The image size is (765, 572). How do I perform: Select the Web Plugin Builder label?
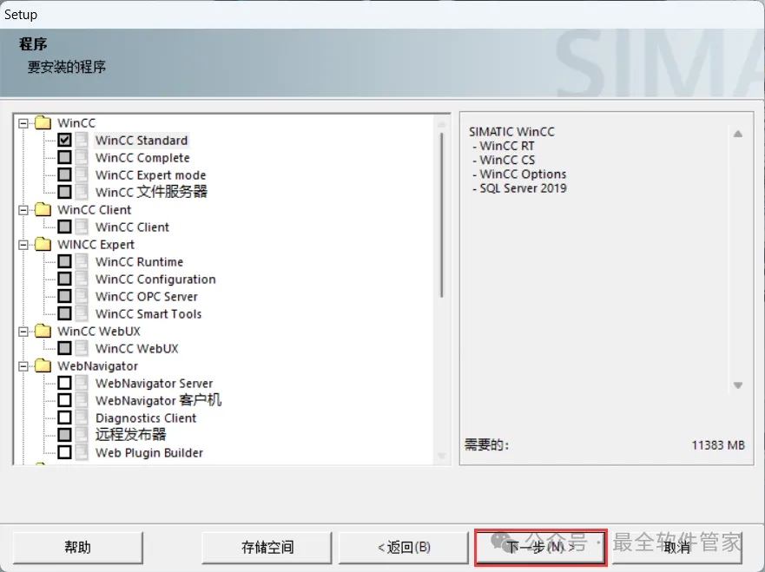(149, 453)
